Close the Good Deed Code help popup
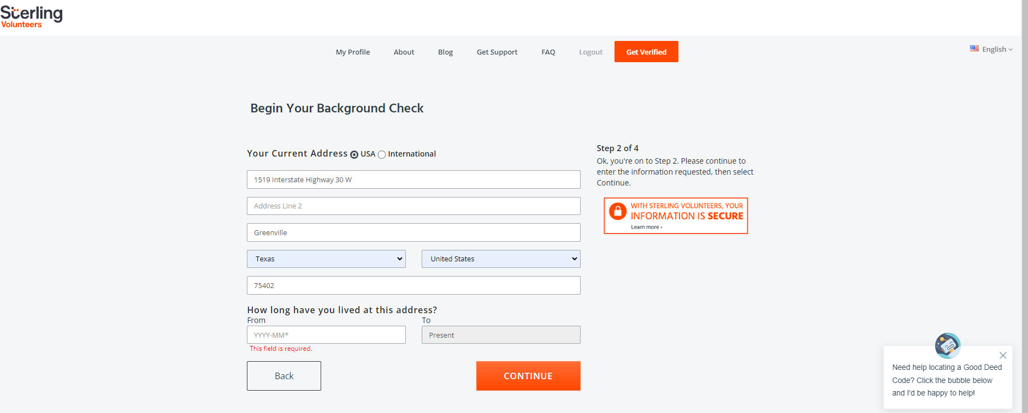 coord(1002,355)
